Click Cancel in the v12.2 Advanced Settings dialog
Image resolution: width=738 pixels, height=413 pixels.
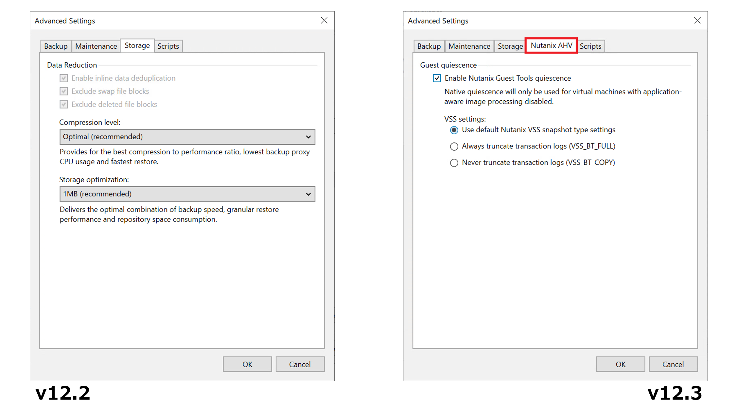coord(300,364)
